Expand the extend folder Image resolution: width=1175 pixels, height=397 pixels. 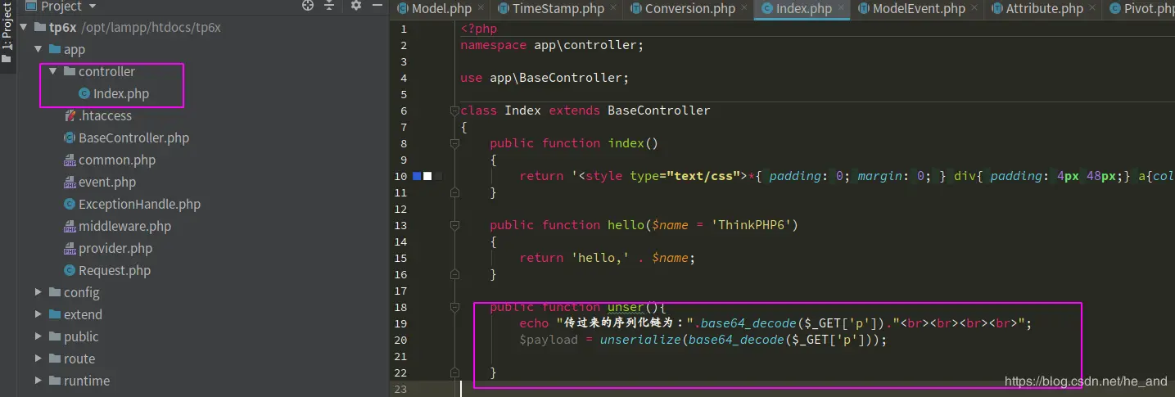[38, 314]
